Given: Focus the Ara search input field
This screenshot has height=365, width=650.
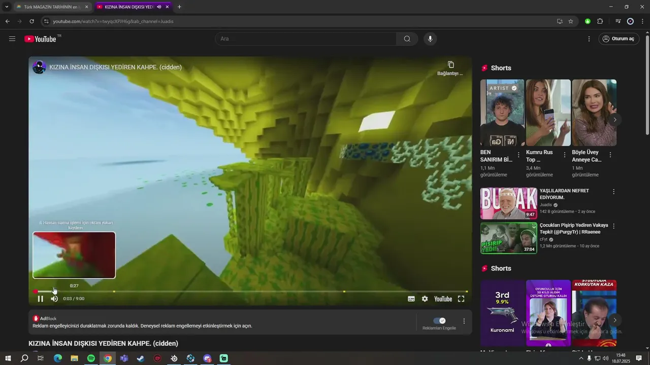Looking at the screenshot, I should point(306,39).
